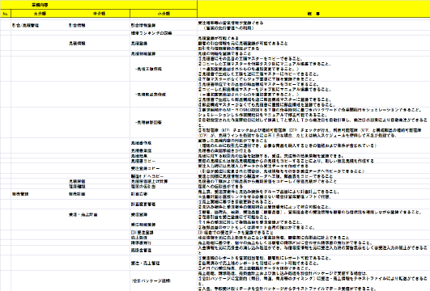This screenshot has height=291, width=430.
Task: Select the 受注登録コピー cell
Action: 145,168
